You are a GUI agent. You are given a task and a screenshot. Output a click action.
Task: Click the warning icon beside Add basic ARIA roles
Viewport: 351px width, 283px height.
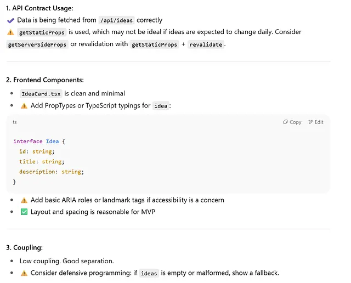click(x=24, y=200)
